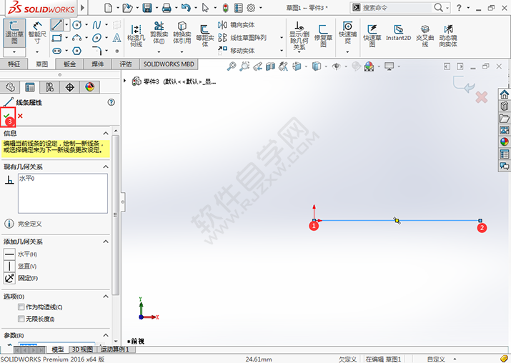Expand the 零件3 feature tree node

(x=126, y=81)
